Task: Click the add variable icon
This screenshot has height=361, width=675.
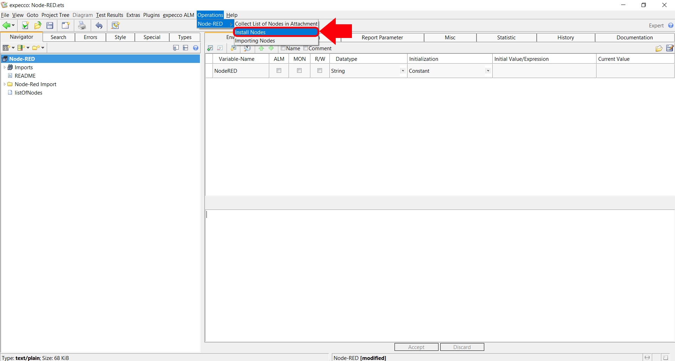Action: (210, 48)
